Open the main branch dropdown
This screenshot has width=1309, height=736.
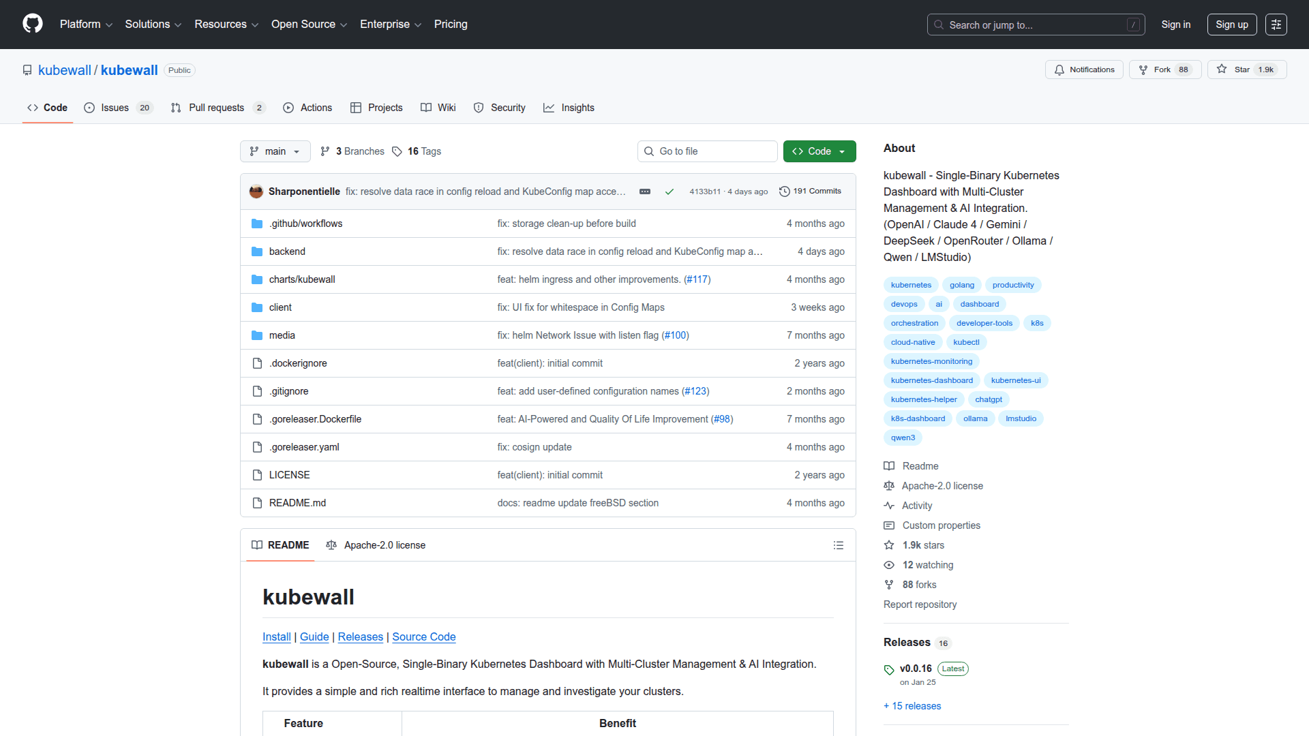pos(275,151)
